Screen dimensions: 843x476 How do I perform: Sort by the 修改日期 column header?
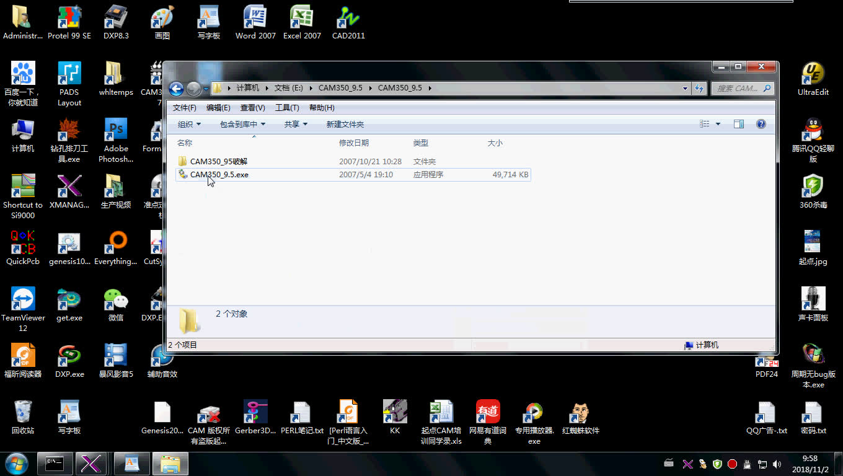354,143
